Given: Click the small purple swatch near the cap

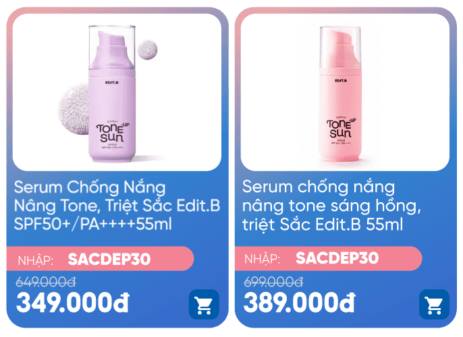Looking at the screenshot, I should pos(147,49).
